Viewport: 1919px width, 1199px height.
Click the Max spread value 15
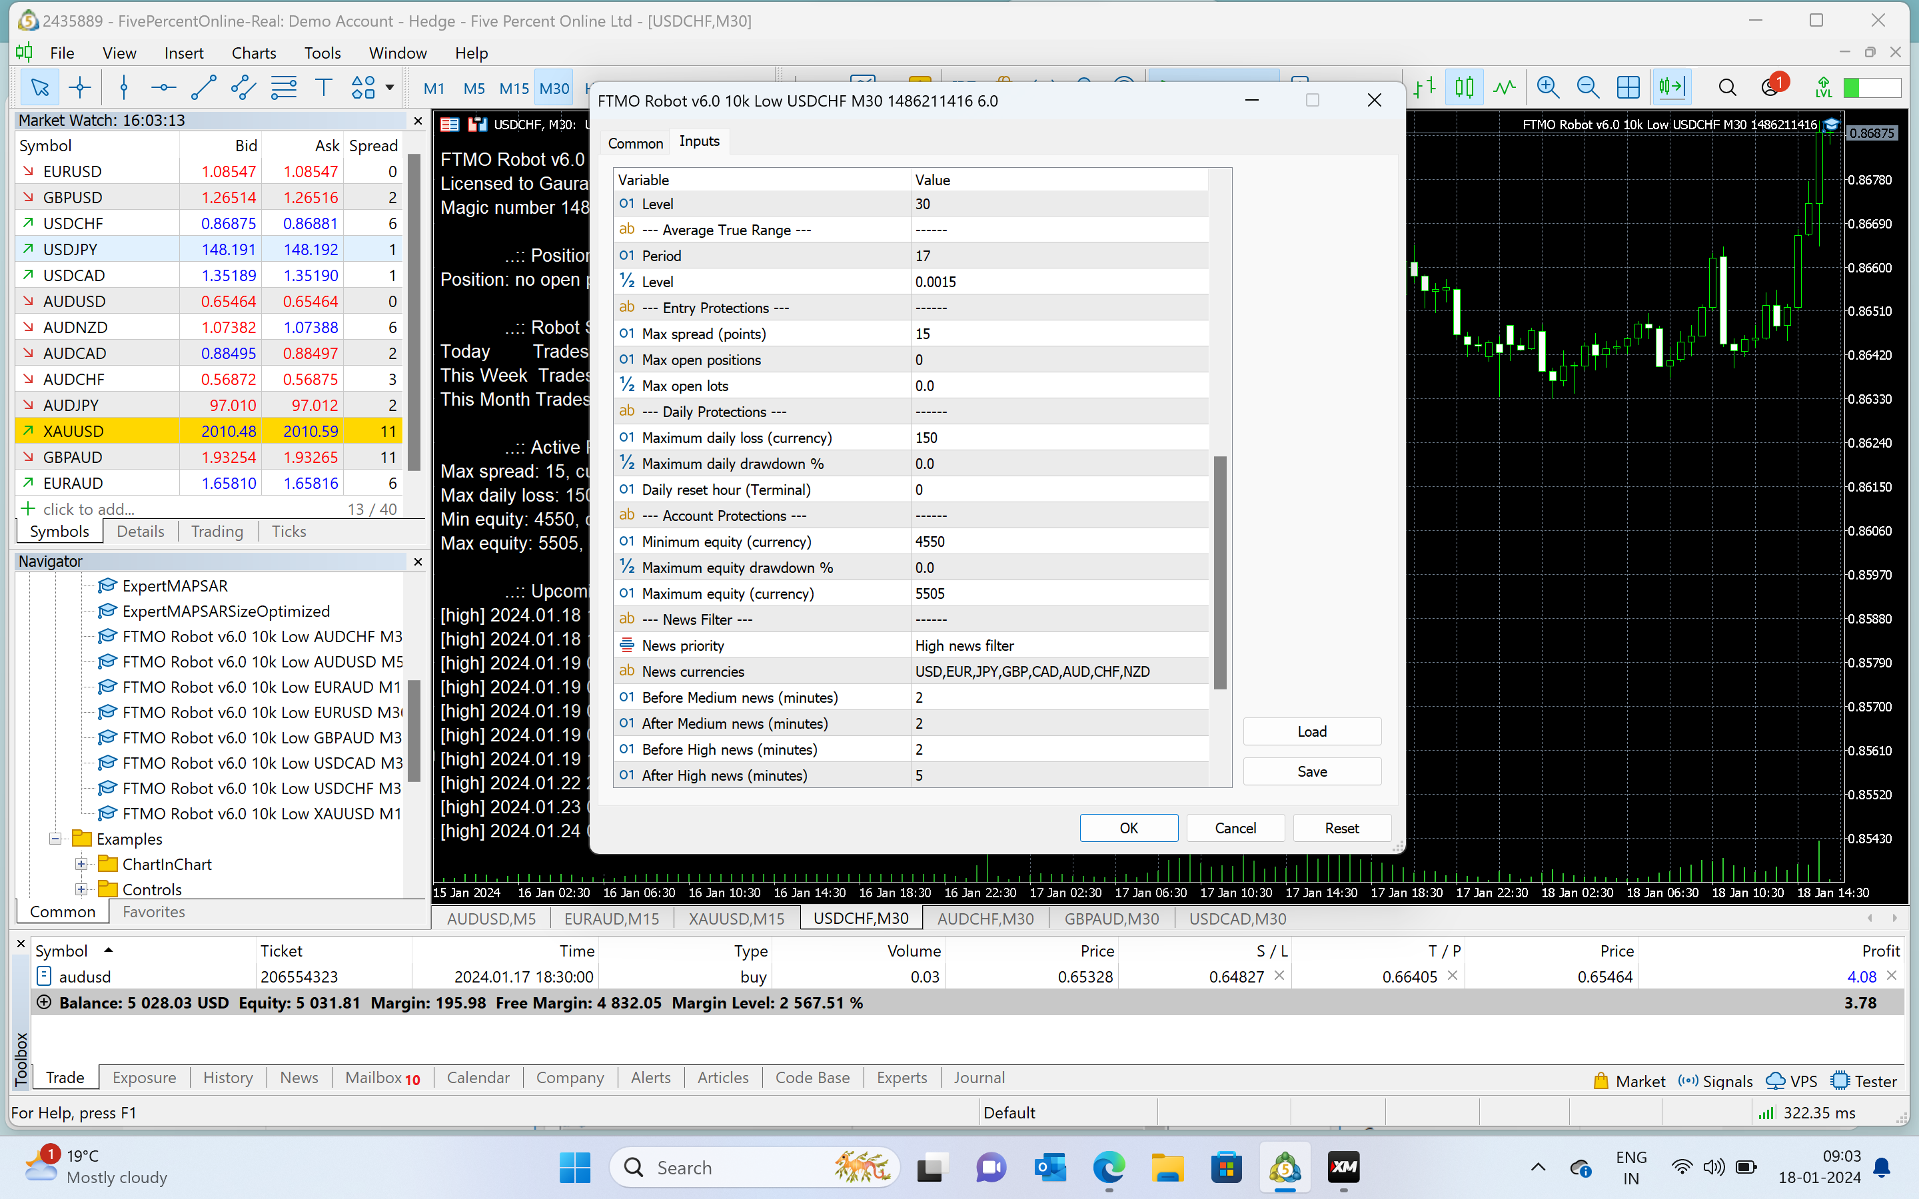click(1059, 334)
